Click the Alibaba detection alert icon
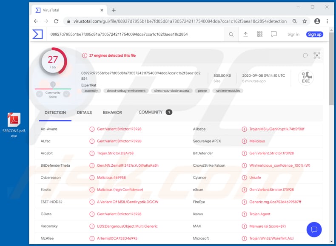The image size is (336, 246). [x=244, y=129]
